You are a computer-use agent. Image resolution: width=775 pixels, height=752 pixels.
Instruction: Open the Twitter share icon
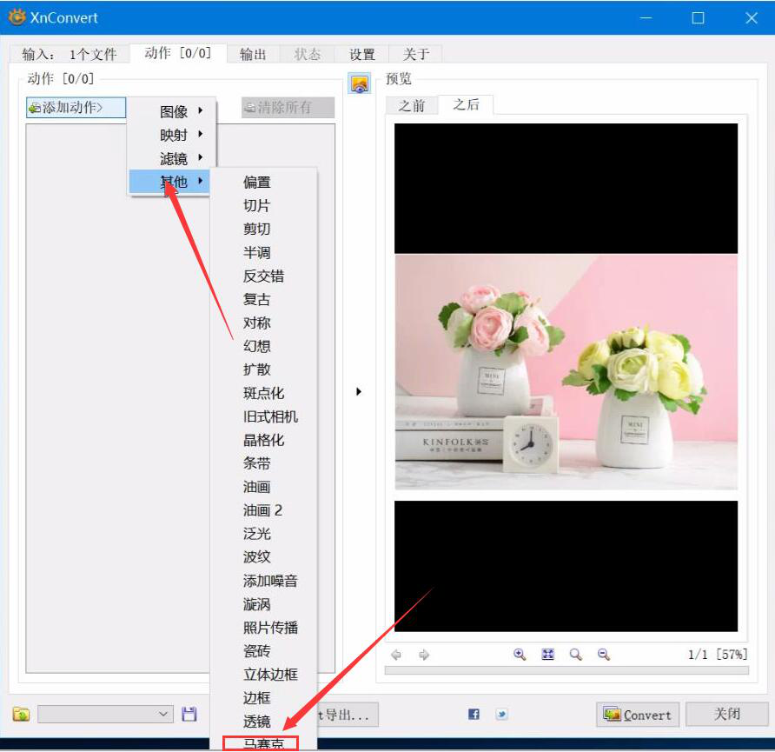click(501, 714)
